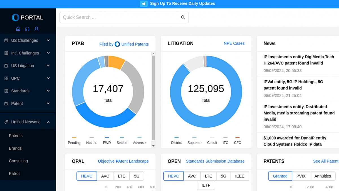The height and width of the screenshot is (191, 339).
Task: Collapse the Unified Network chevron
Action: (48, 122)
